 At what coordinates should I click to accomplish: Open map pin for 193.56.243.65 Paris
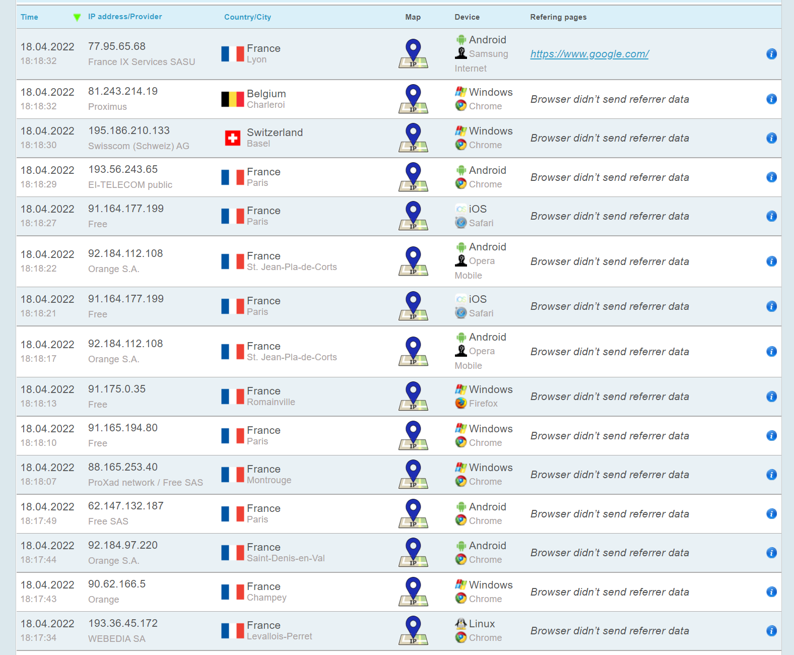coord(413,177)
